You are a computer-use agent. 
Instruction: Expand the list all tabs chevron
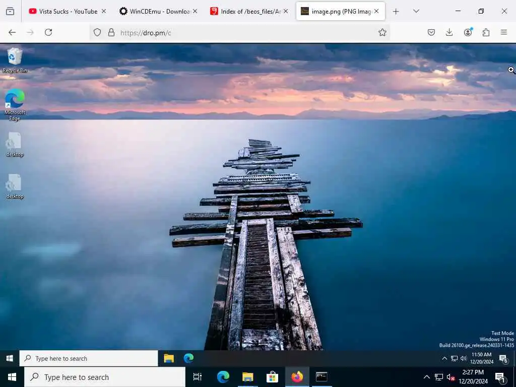coord(416,11)
